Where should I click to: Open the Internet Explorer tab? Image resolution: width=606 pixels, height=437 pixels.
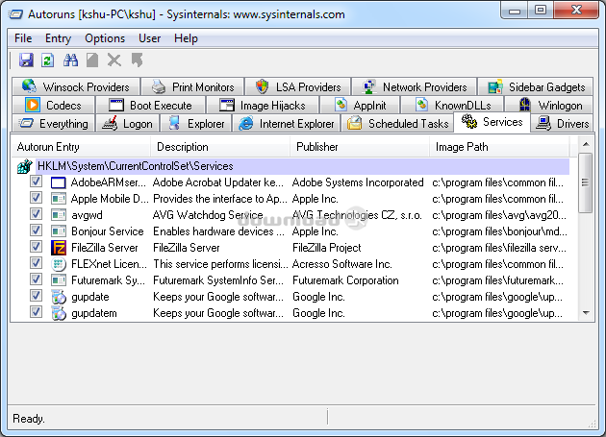[286, 124]
